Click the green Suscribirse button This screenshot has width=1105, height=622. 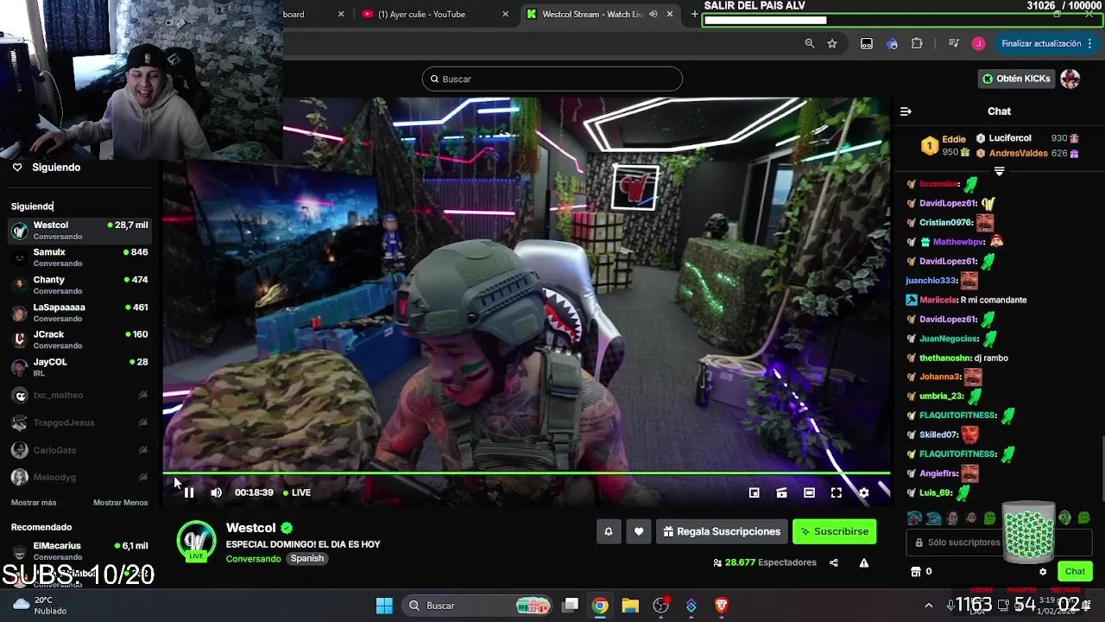[834, 531]
